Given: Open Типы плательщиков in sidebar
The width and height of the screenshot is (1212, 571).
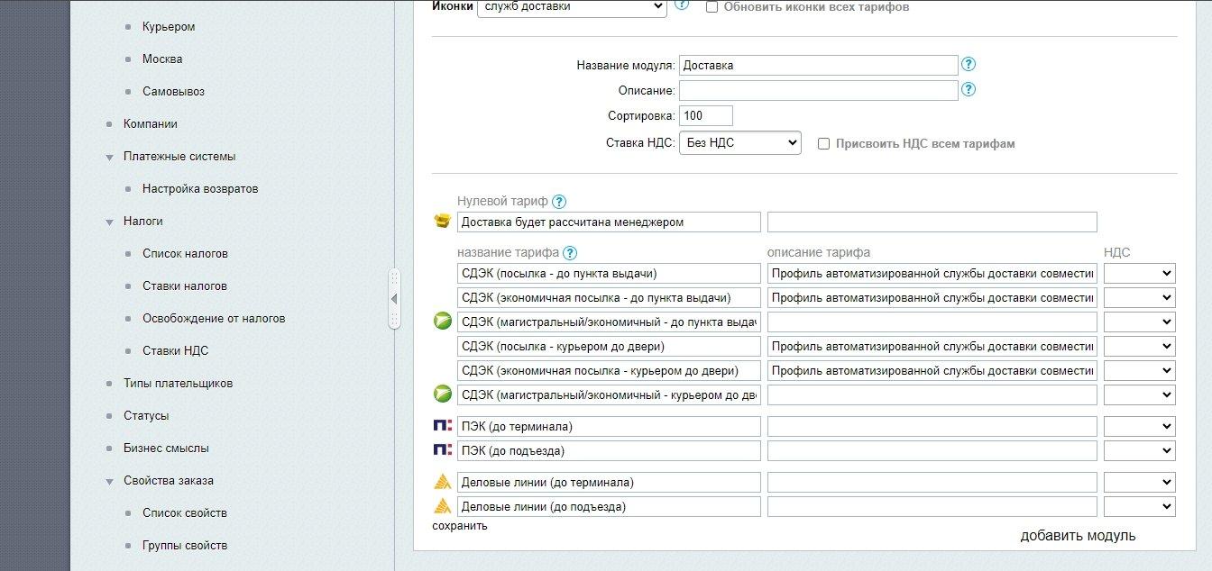Looking at the screenshot, I should [178, 384].
